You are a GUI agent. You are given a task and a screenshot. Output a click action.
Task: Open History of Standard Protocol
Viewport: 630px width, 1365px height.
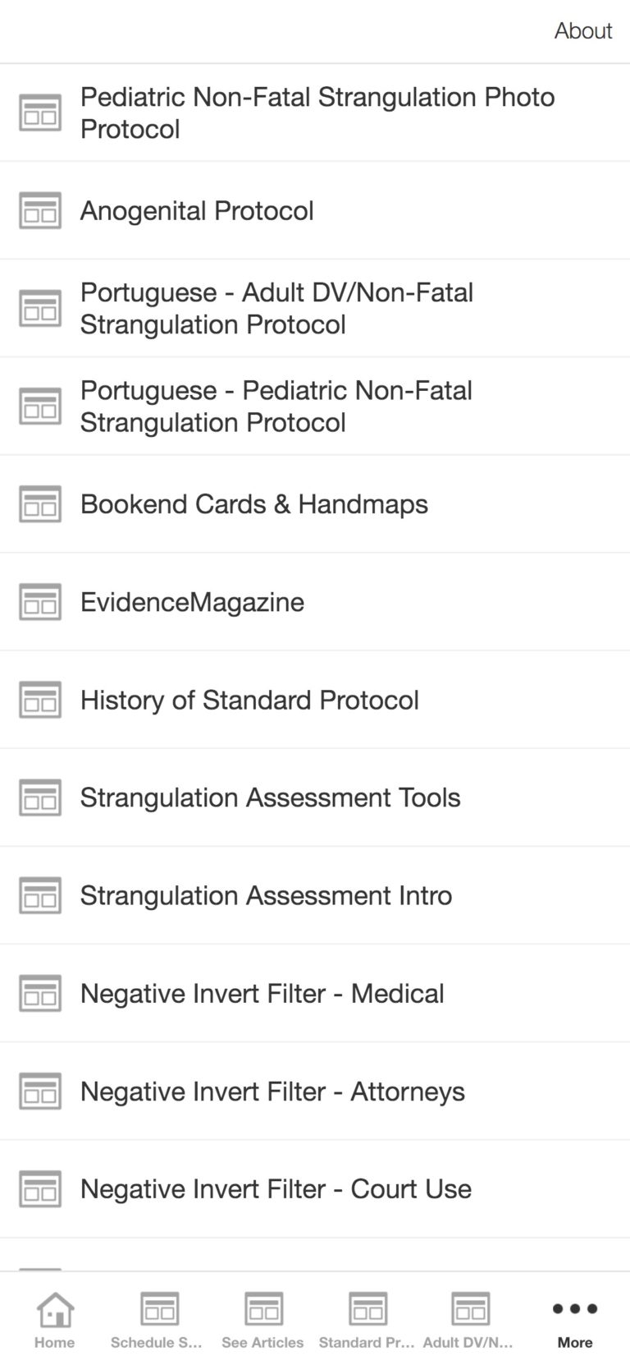point(249,700)
